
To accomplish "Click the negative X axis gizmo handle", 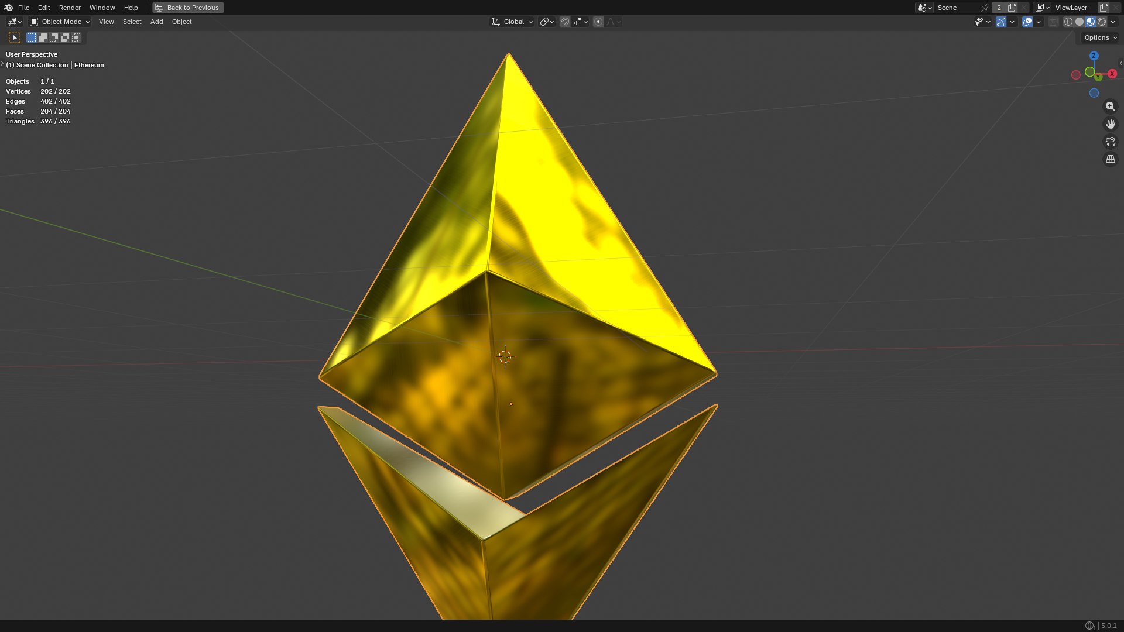I will coord(1075,75).
